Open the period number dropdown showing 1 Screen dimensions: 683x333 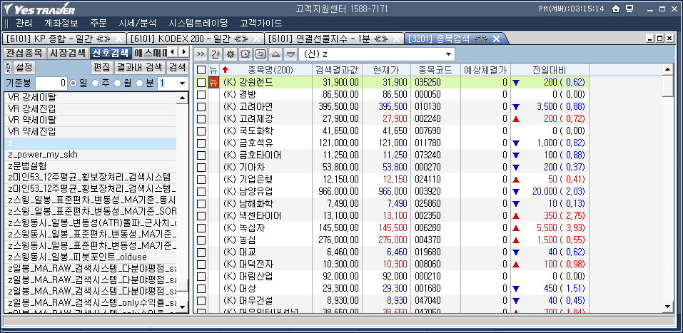coord(182,83)
